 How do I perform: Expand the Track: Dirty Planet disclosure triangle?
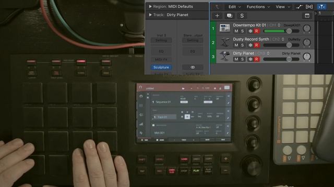pyautogui.click(x=150, y=15)
